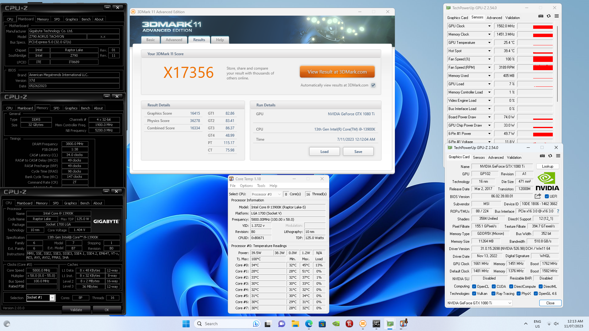Open Task View from the taskbar

[268, 324]
